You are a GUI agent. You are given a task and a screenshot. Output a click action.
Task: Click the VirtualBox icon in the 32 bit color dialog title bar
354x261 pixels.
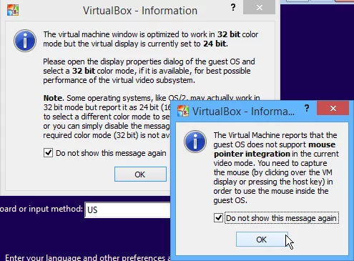[x=13, y=10]
